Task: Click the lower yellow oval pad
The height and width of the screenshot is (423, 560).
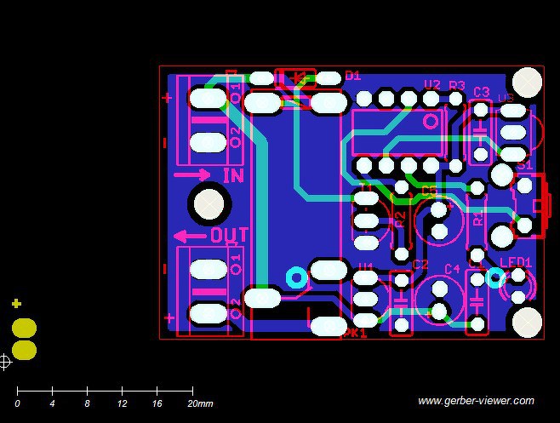Action: pos(25,350)
